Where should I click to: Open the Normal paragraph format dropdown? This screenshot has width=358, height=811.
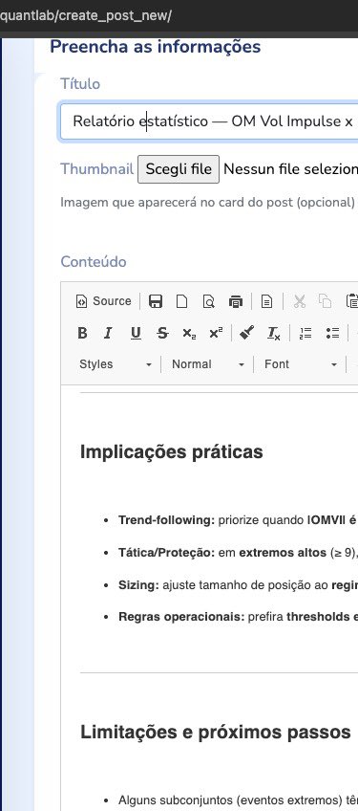pos(208,364)
